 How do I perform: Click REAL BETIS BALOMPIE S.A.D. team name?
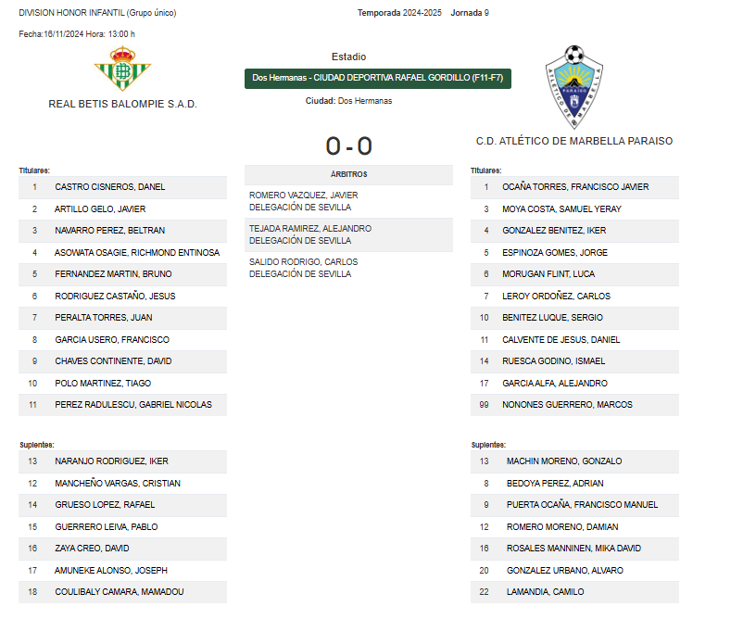[122, 105]
